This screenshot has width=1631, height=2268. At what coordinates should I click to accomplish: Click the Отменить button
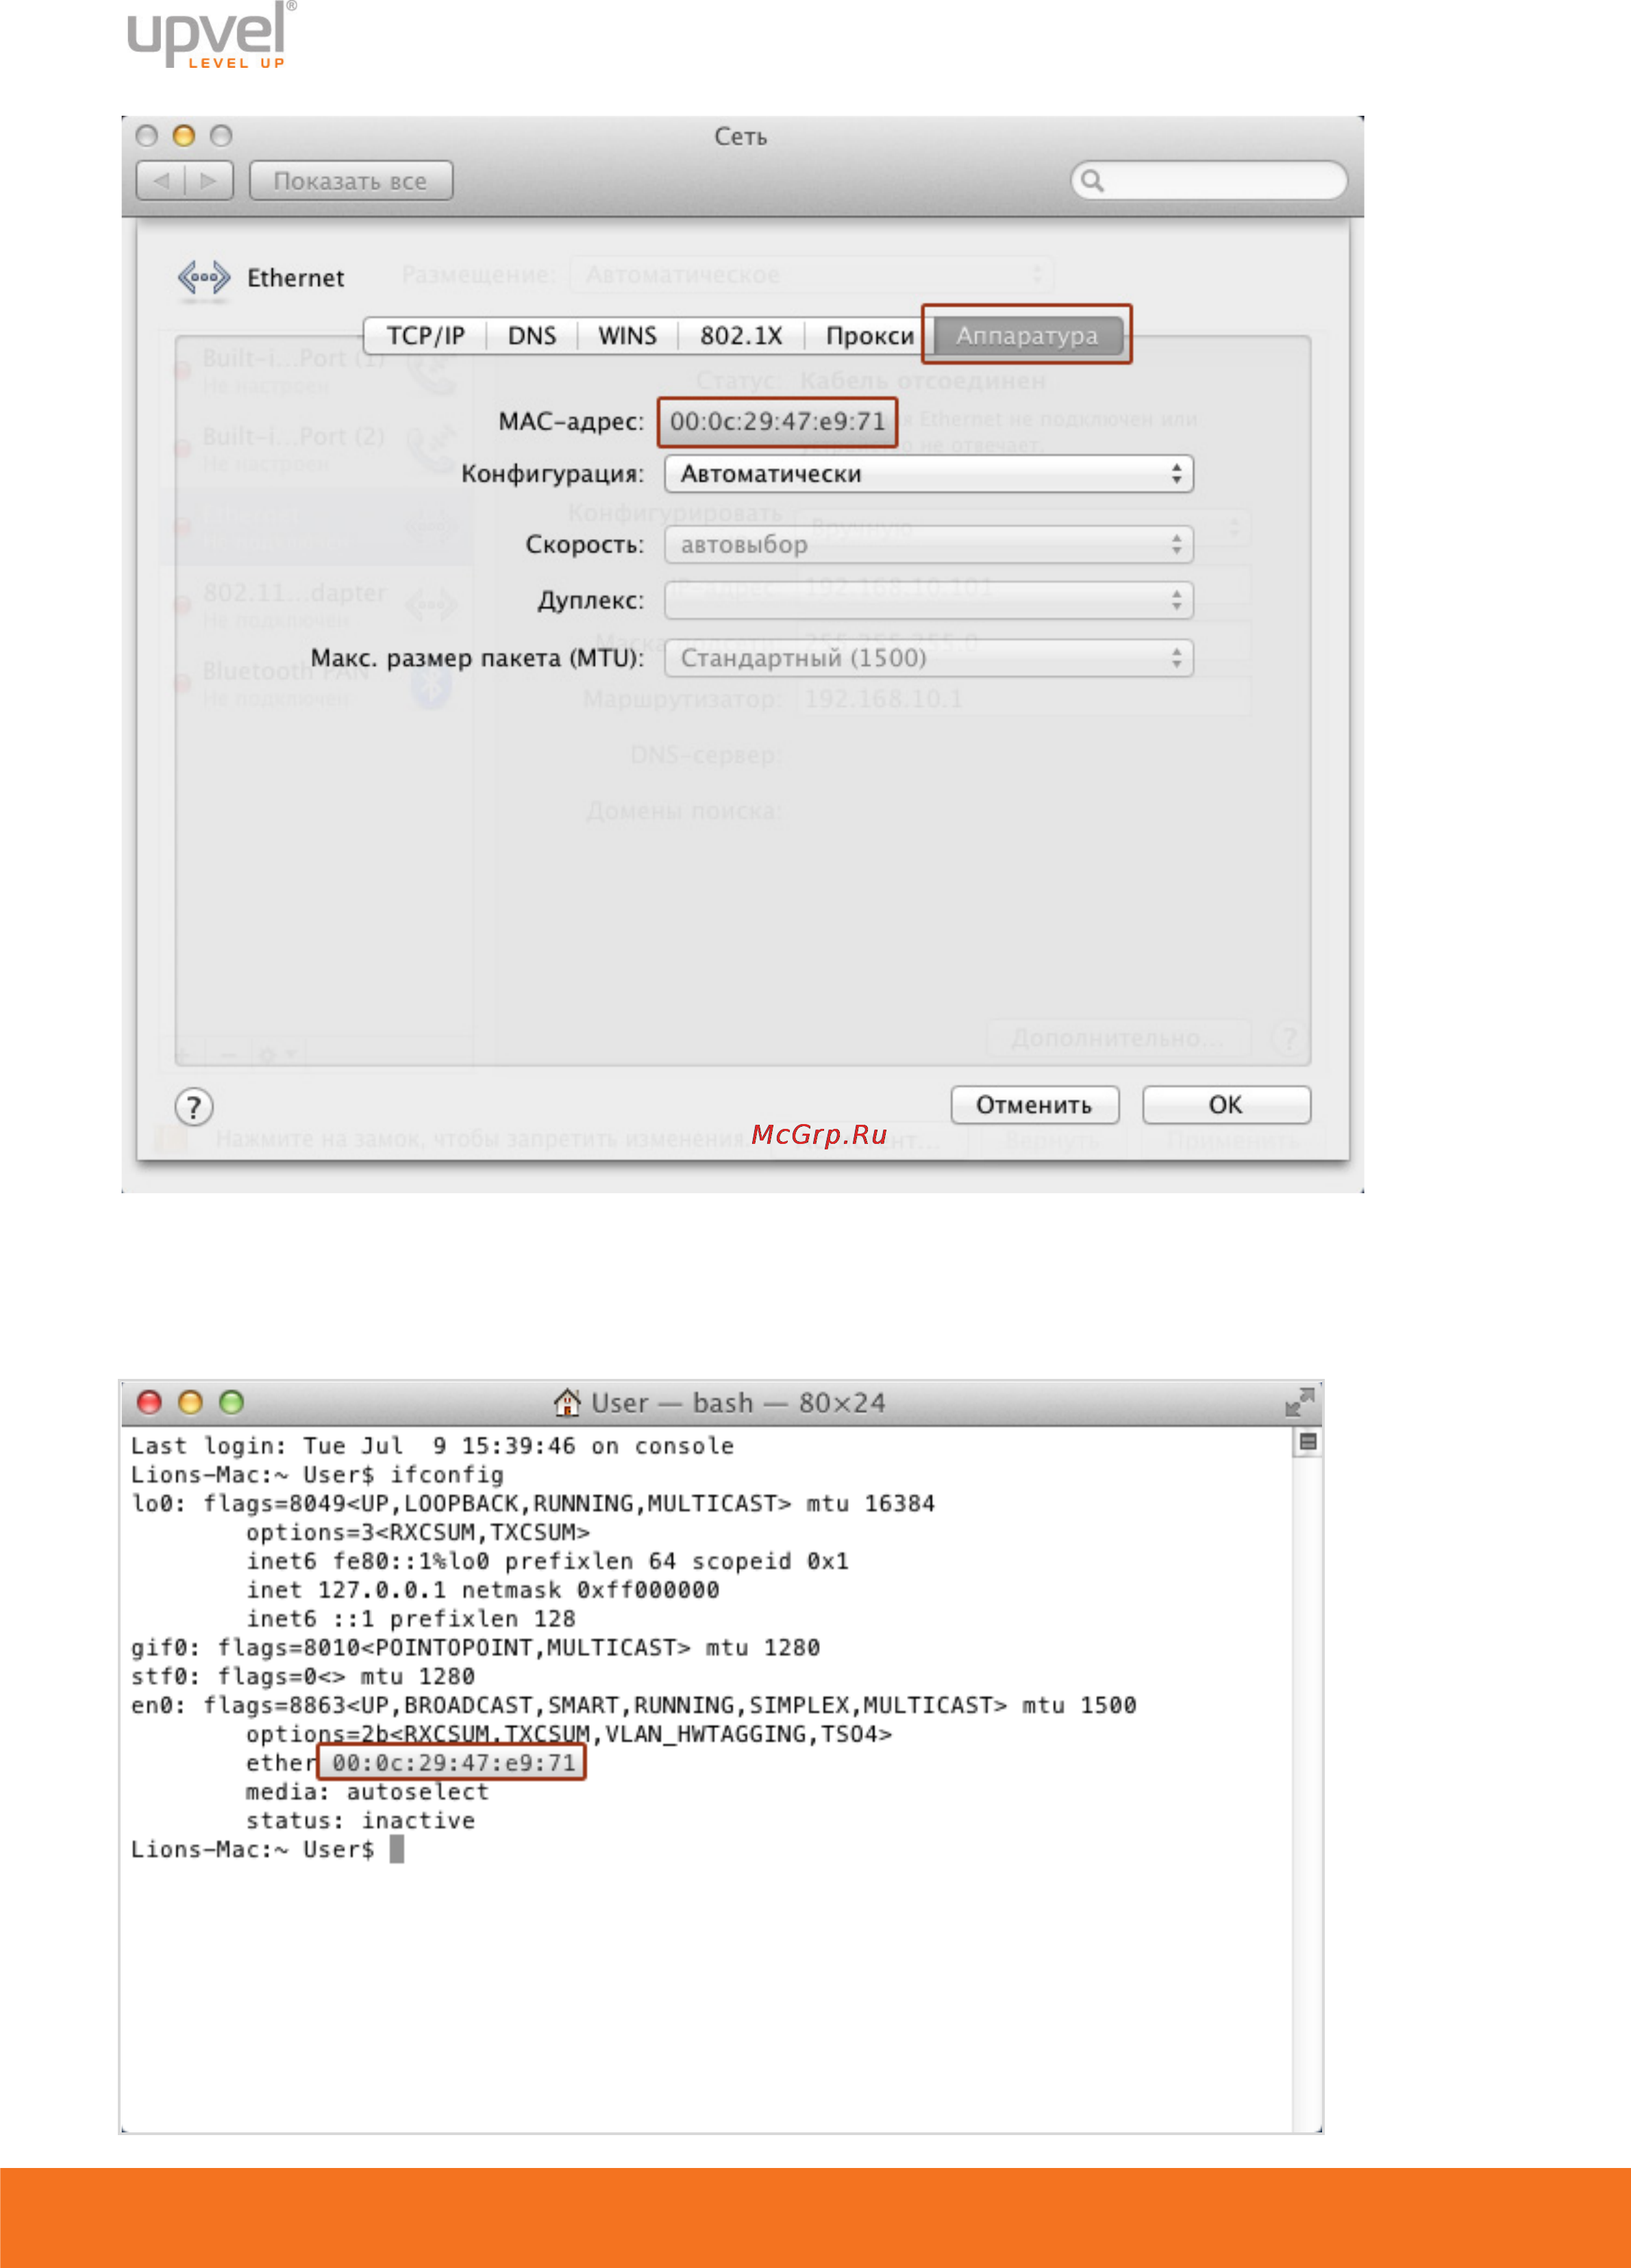coord(1035,1105)
